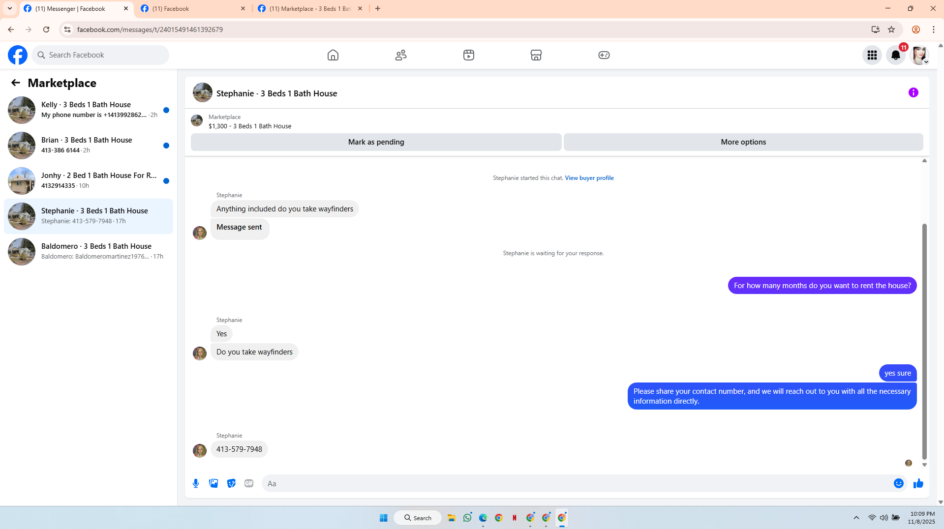Open the voice clip microphone icon
Viewport: 944px width, 529px height.
tap(196, 483)
